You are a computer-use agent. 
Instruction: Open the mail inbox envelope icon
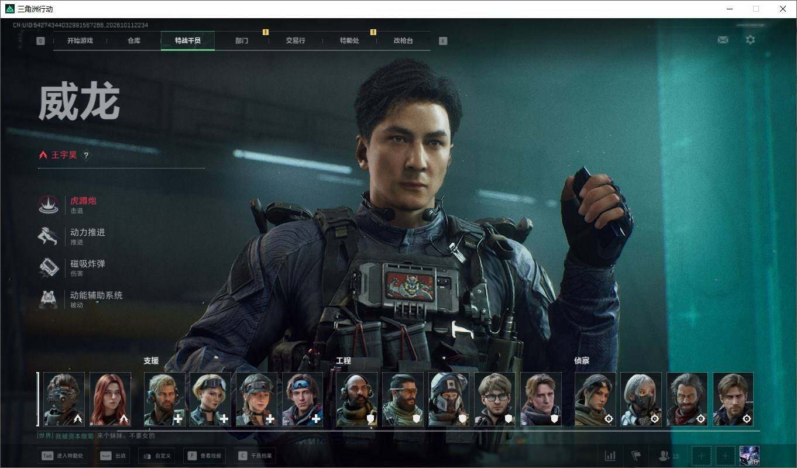tap(723, 40)
